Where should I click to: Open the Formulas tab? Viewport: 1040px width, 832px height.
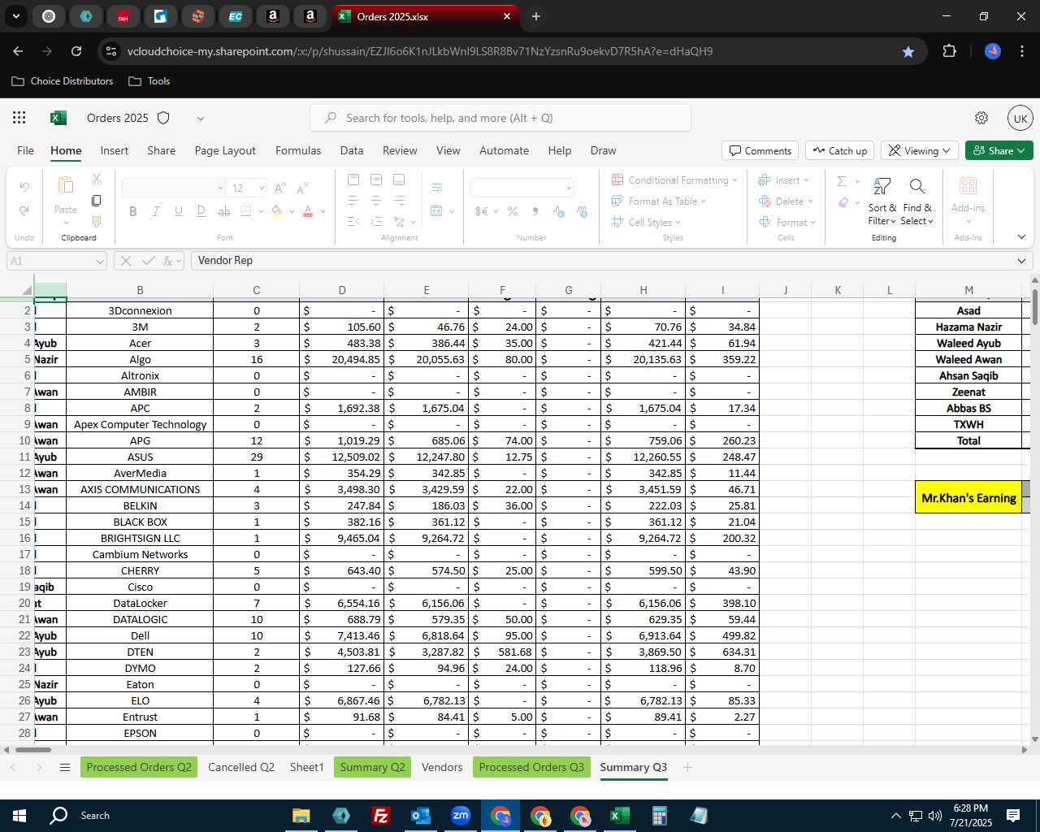(x=298, y=150)
